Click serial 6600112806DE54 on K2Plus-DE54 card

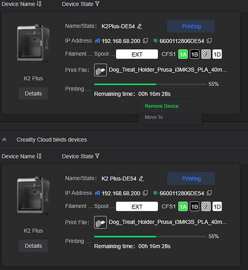(x=182, y=41)
